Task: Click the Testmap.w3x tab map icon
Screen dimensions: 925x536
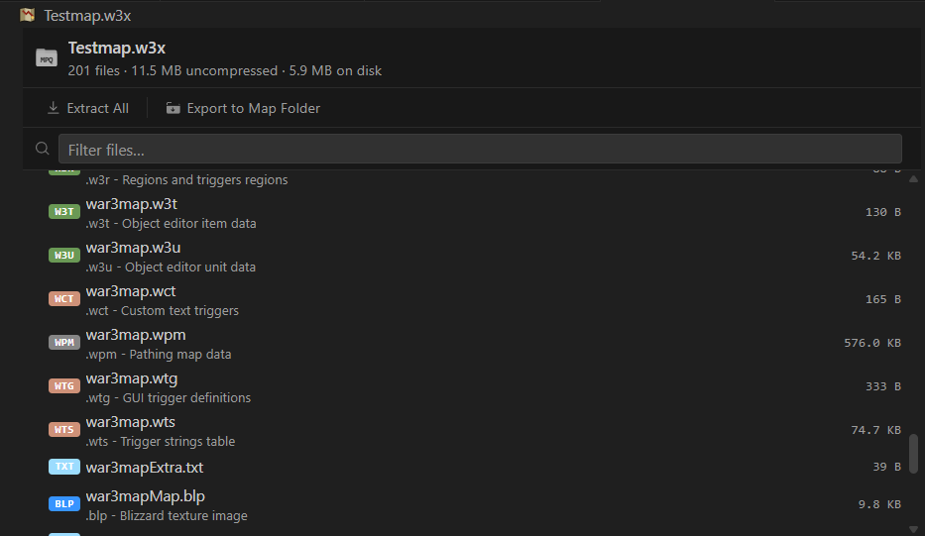Action: [x=27, y=15]
